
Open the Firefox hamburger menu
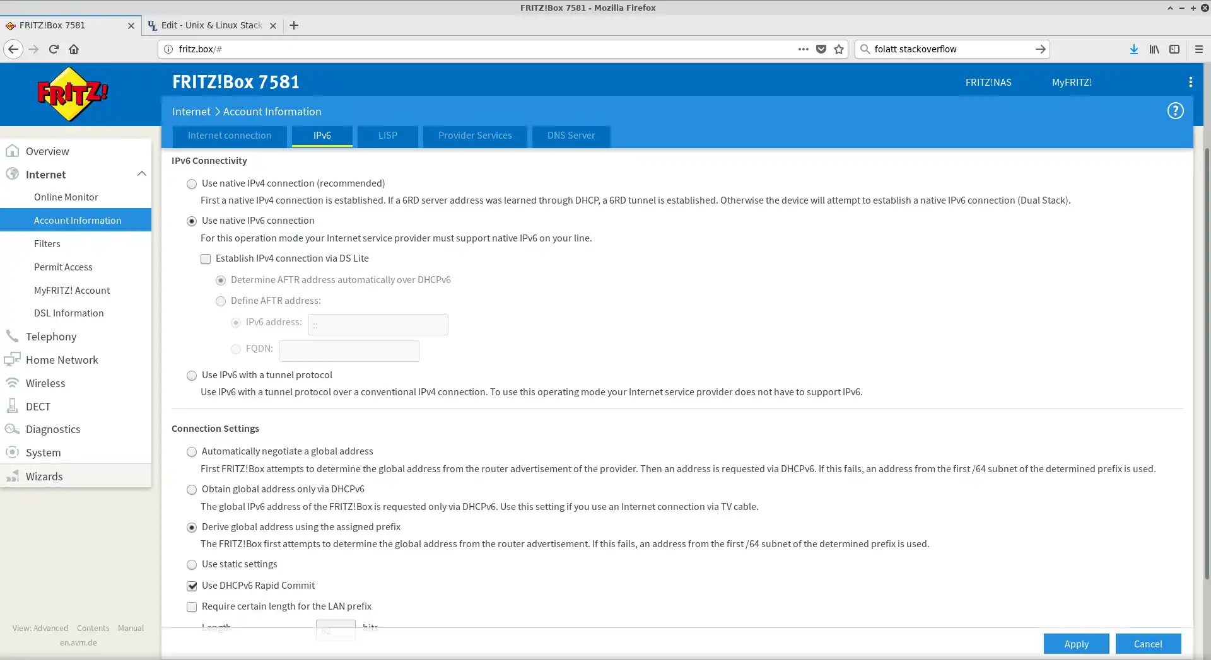coord(1199,49)
